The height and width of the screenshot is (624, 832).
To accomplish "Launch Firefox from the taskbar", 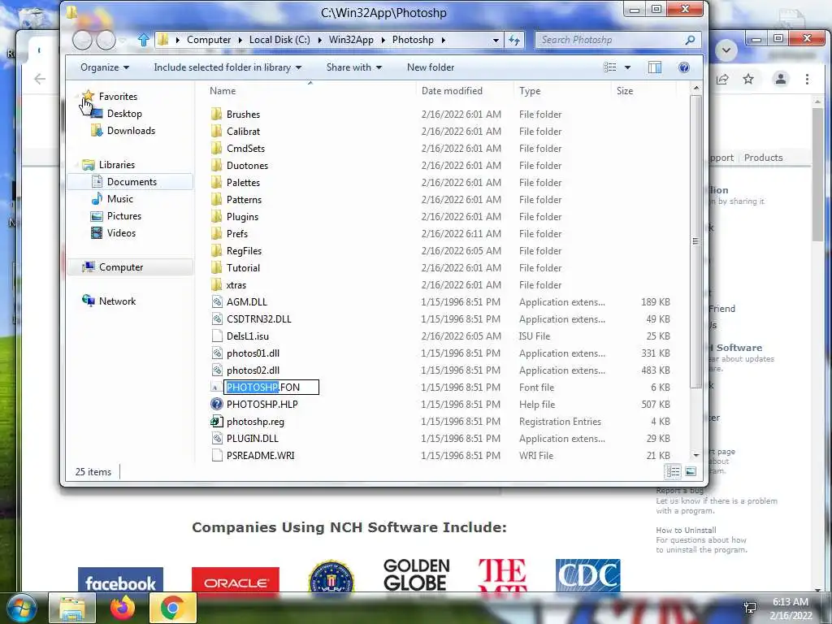I will pyautogui.click(x=123, y=608).
